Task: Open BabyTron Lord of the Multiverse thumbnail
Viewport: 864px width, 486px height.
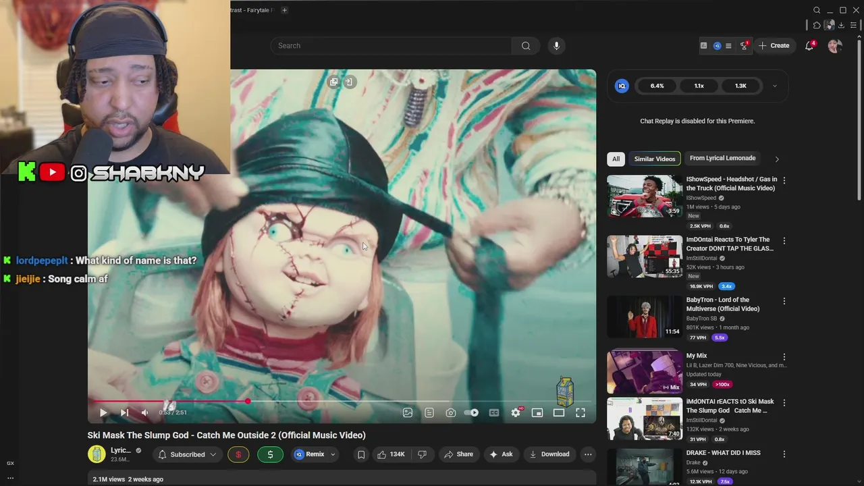Action: [645, 317]
